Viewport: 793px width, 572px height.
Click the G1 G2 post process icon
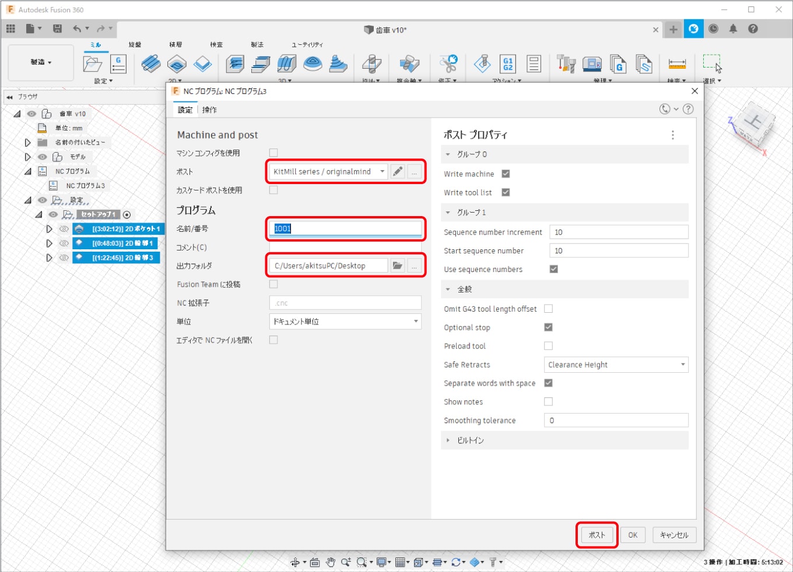point(508,64)
